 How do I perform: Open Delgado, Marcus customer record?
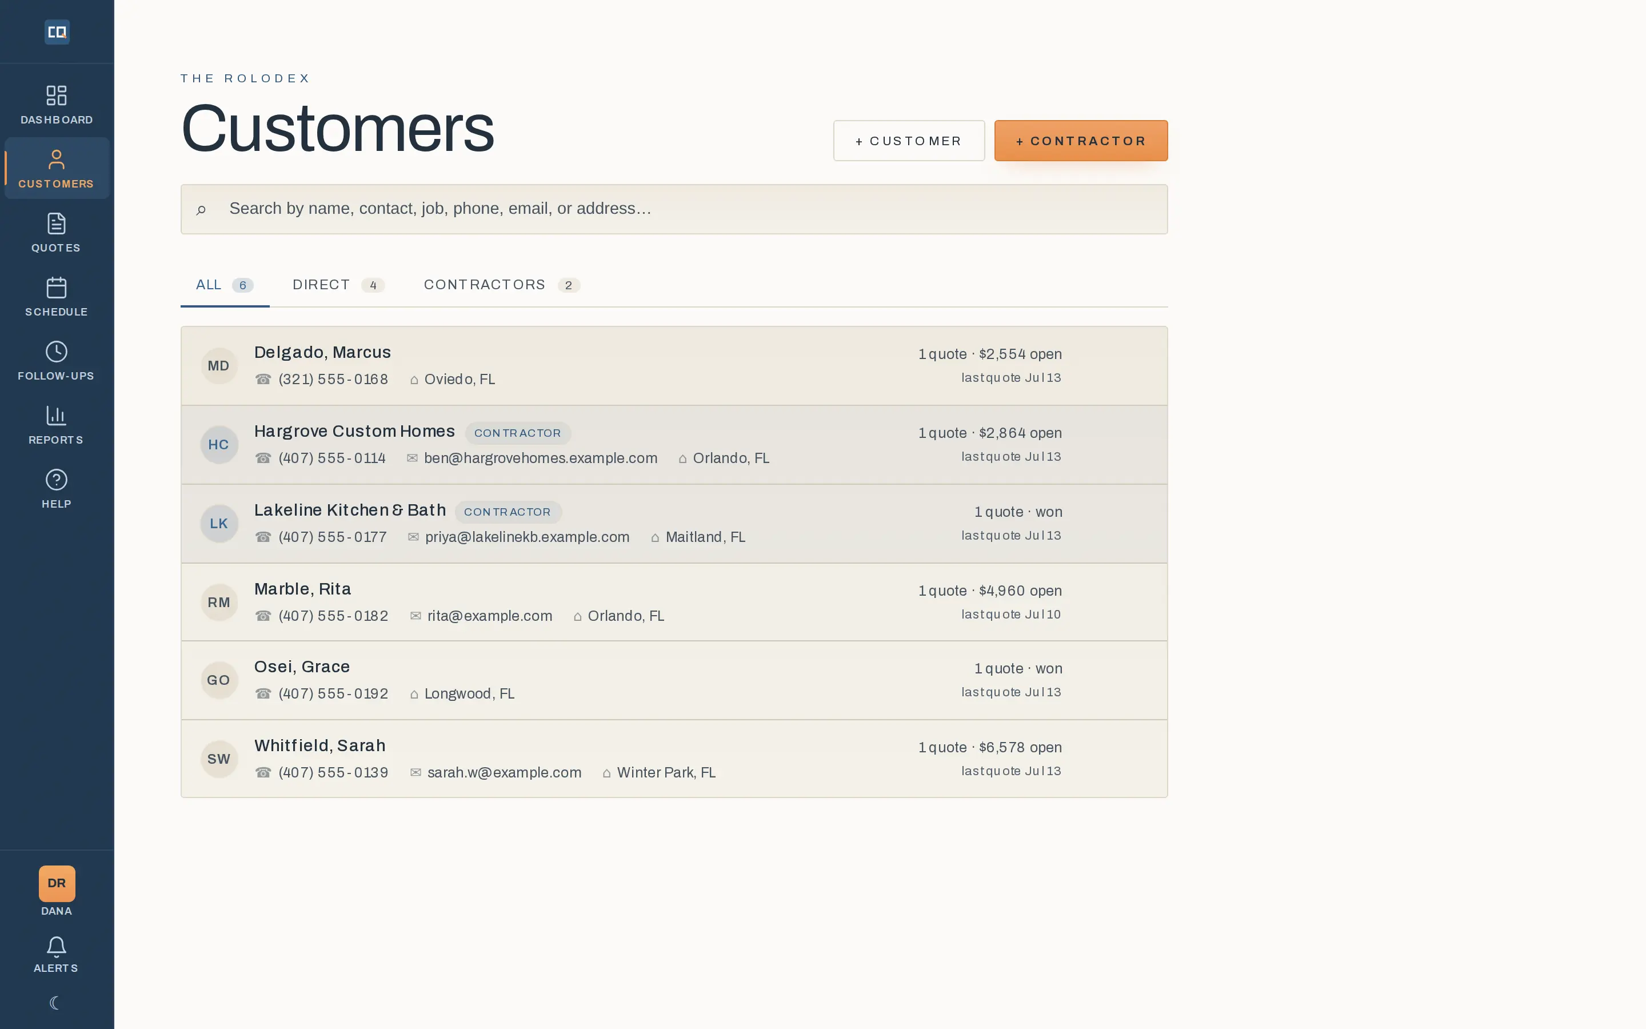click(674, 366)
